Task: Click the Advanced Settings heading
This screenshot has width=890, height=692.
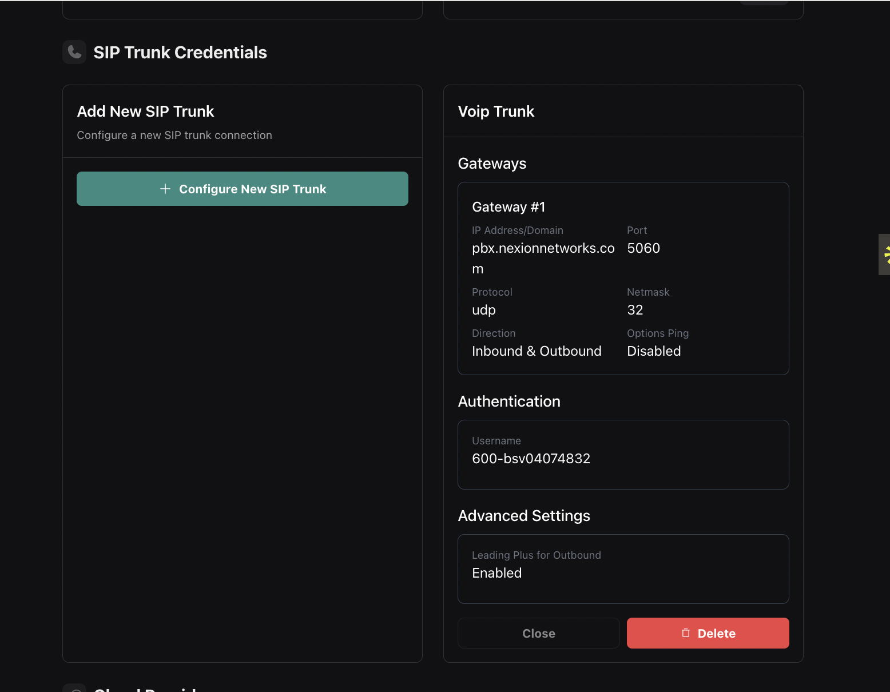Action: [x=523, y=515]
